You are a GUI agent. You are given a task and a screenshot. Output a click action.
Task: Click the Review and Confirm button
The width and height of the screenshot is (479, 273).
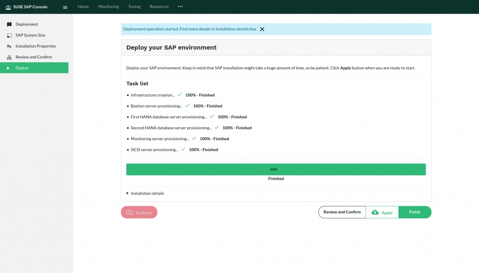pos(342,212)
